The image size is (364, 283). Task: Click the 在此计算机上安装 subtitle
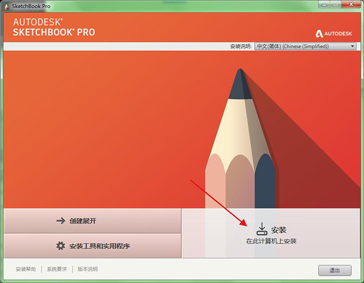tap(271, 241)
